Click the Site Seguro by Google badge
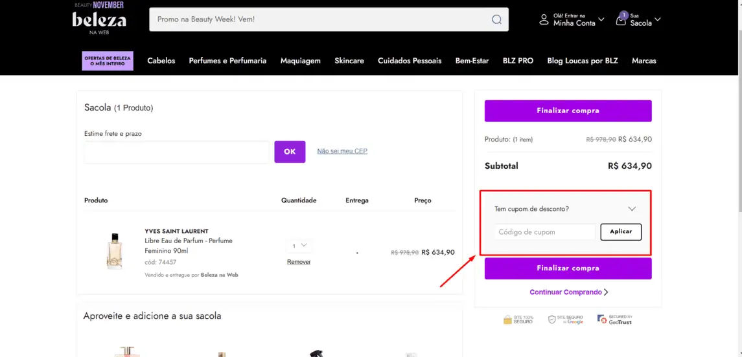742x357 pixels. click(x=566, y=319)
